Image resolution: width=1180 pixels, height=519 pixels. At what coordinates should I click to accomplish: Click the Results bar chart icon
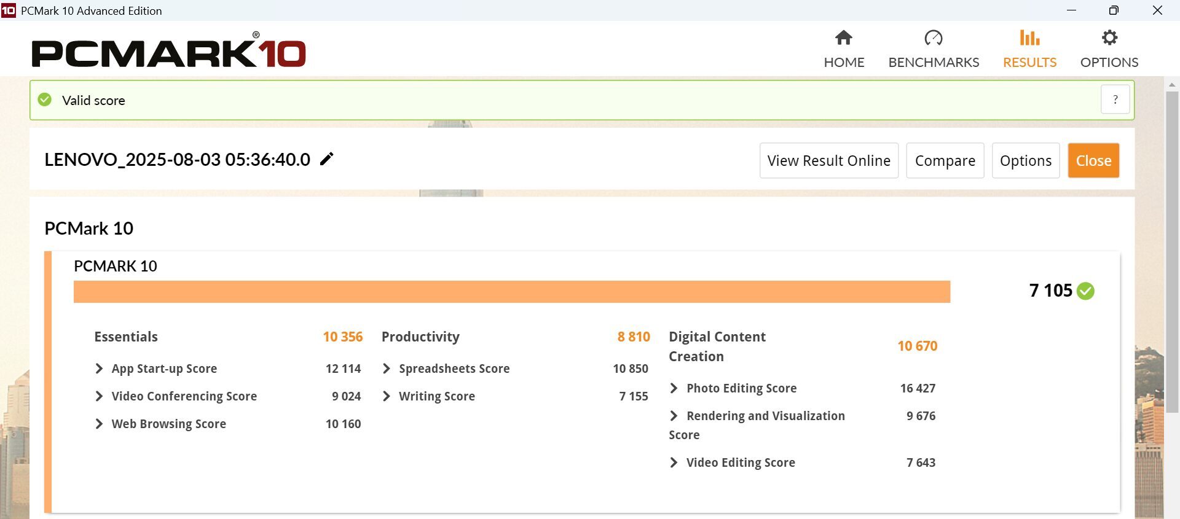click(1029, 38)
